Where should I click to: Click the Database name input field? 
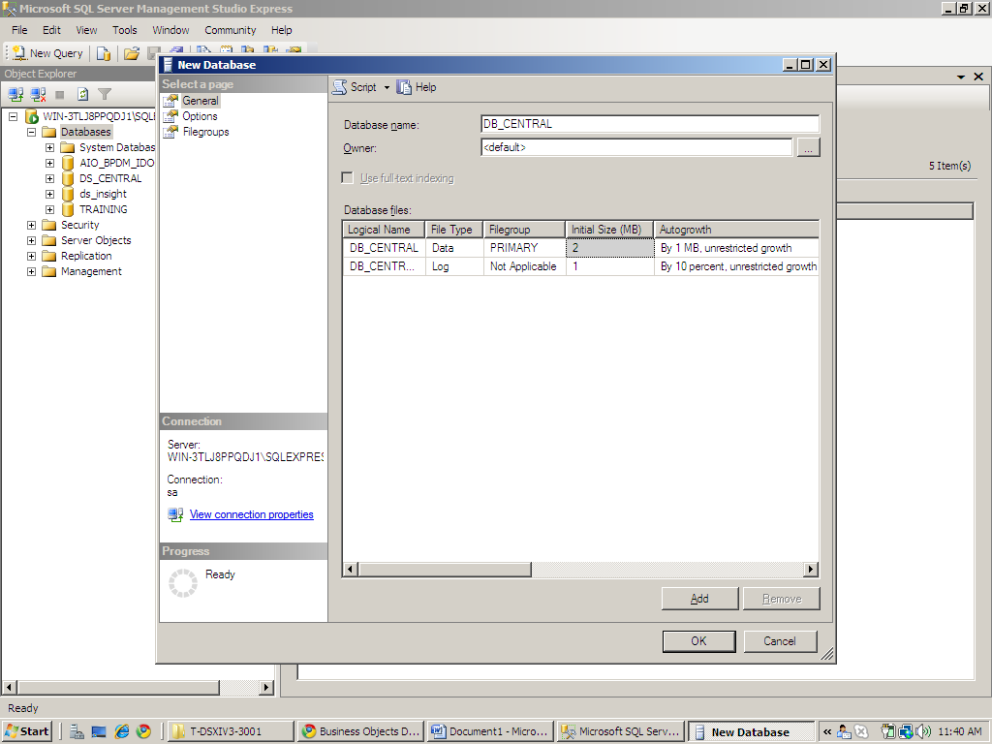(650, 124)
